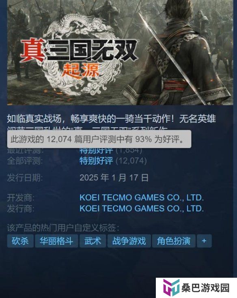Screen dimensions: 237x298
Task: Click the game description text
Action: coord(112,122)
